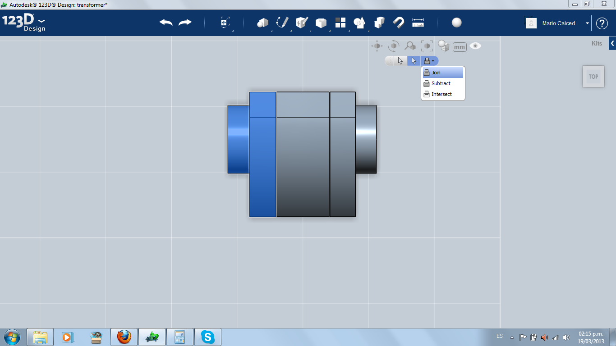616x346 pixels.
Task: Click the user avatar icon
Action: [531, 23]
